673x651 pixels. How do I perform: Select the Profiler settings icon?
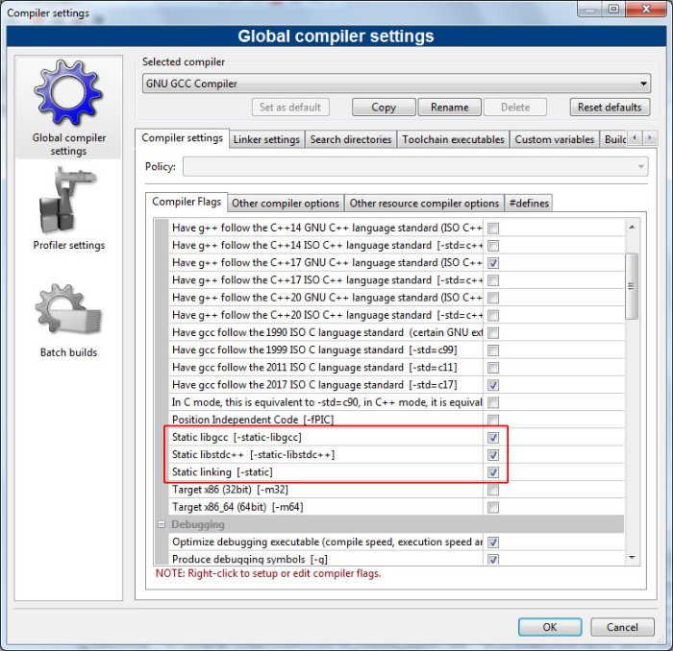tap(68, 204)
